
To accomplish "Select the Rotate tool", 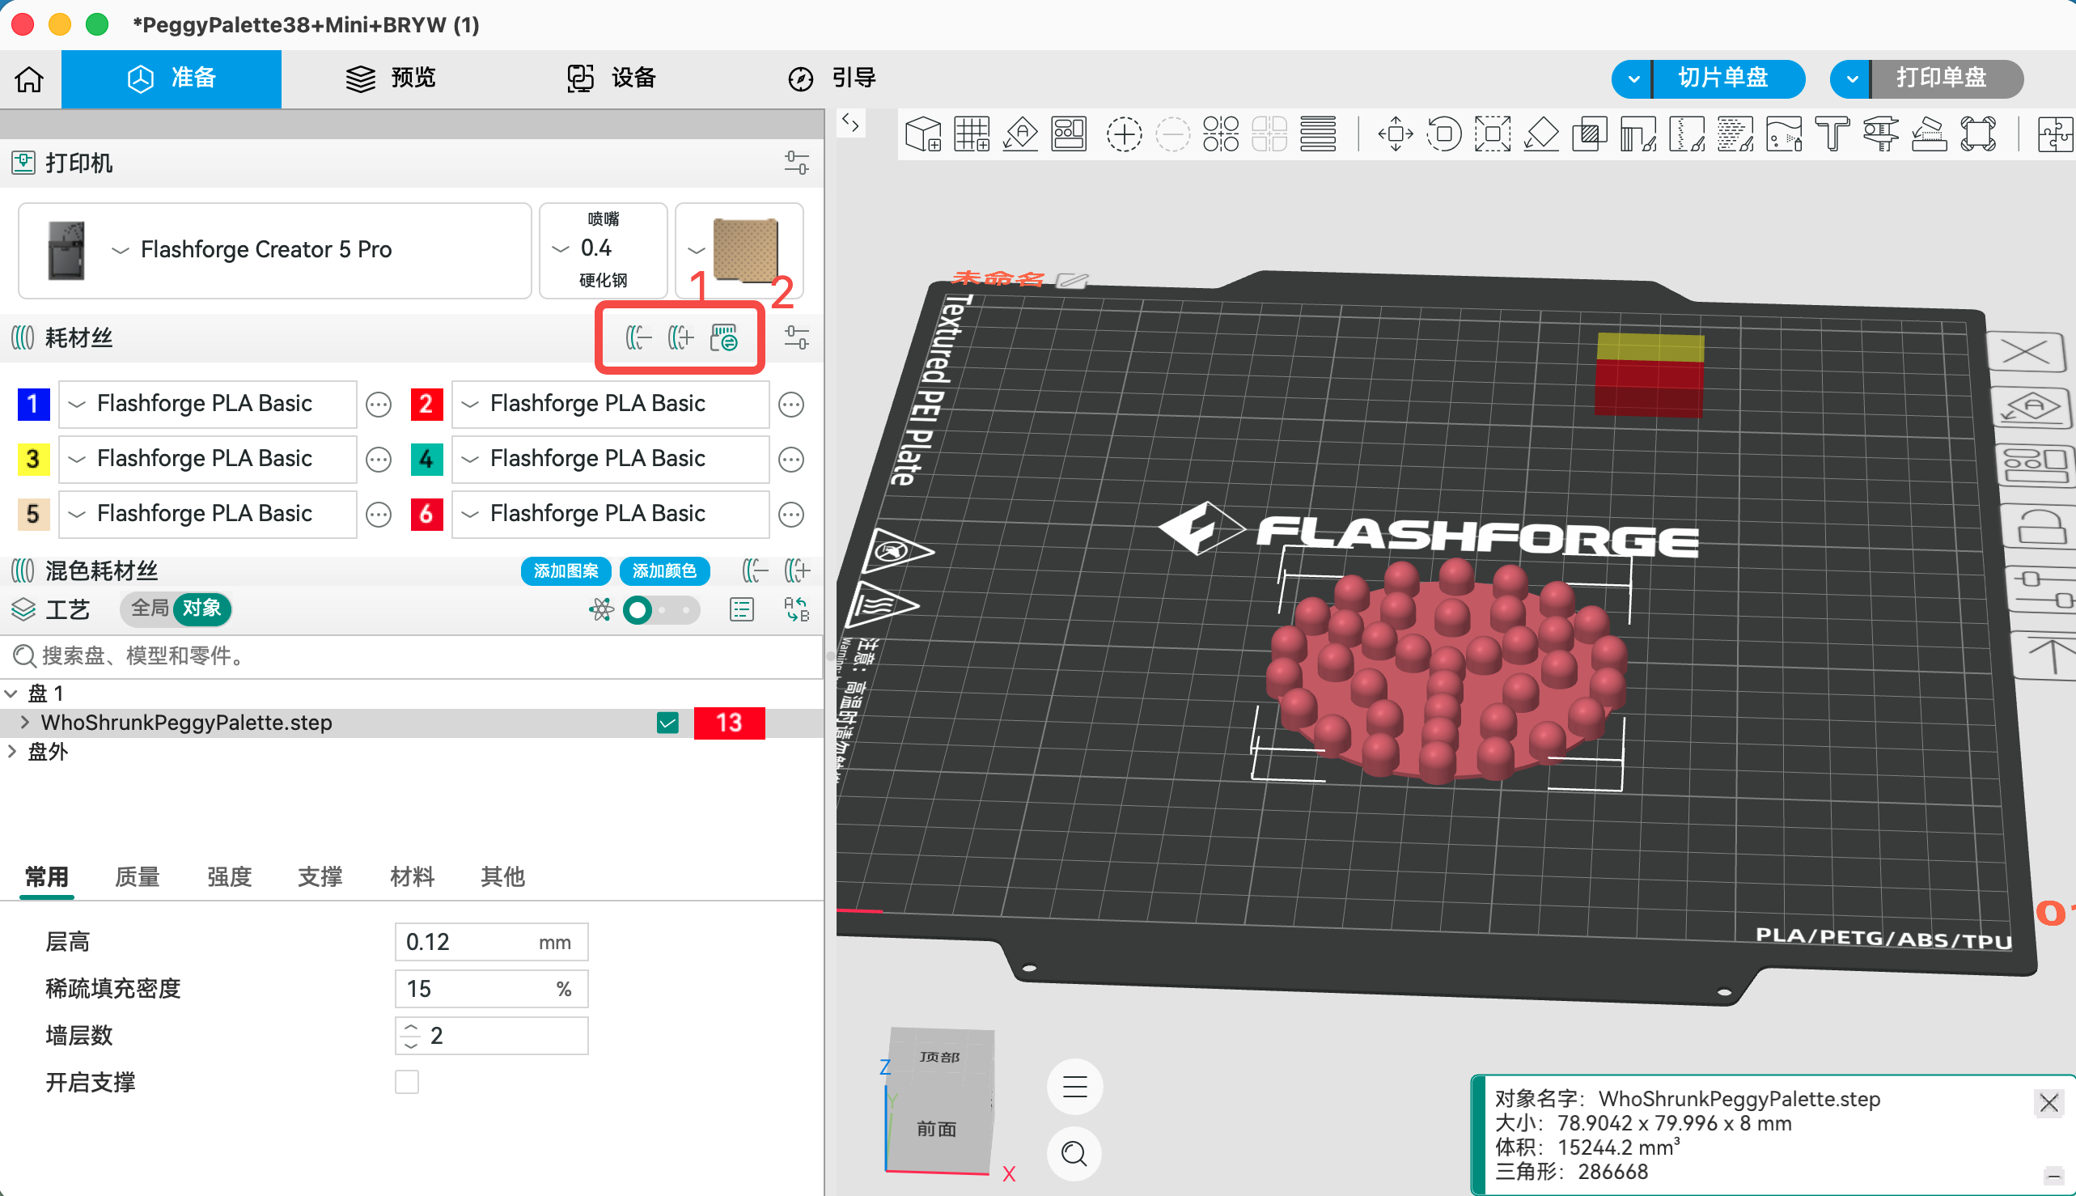I will tap(1444, 134).
